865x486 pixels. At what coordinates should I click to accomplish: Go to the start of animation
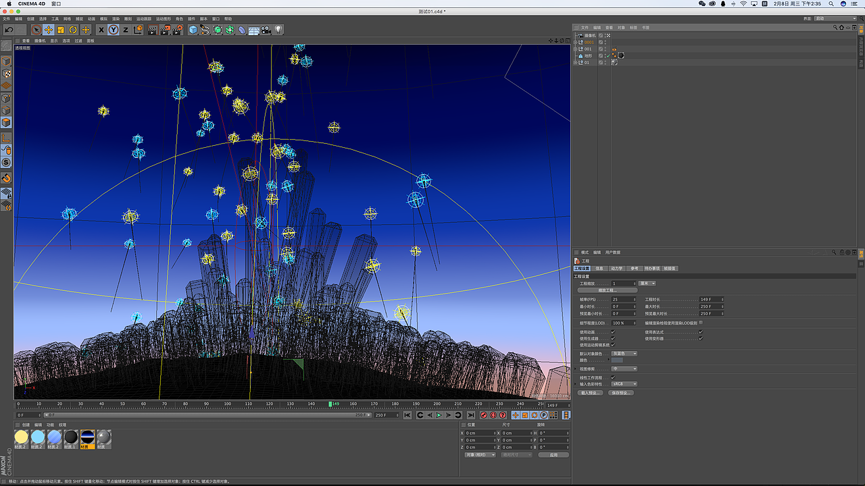407,415
